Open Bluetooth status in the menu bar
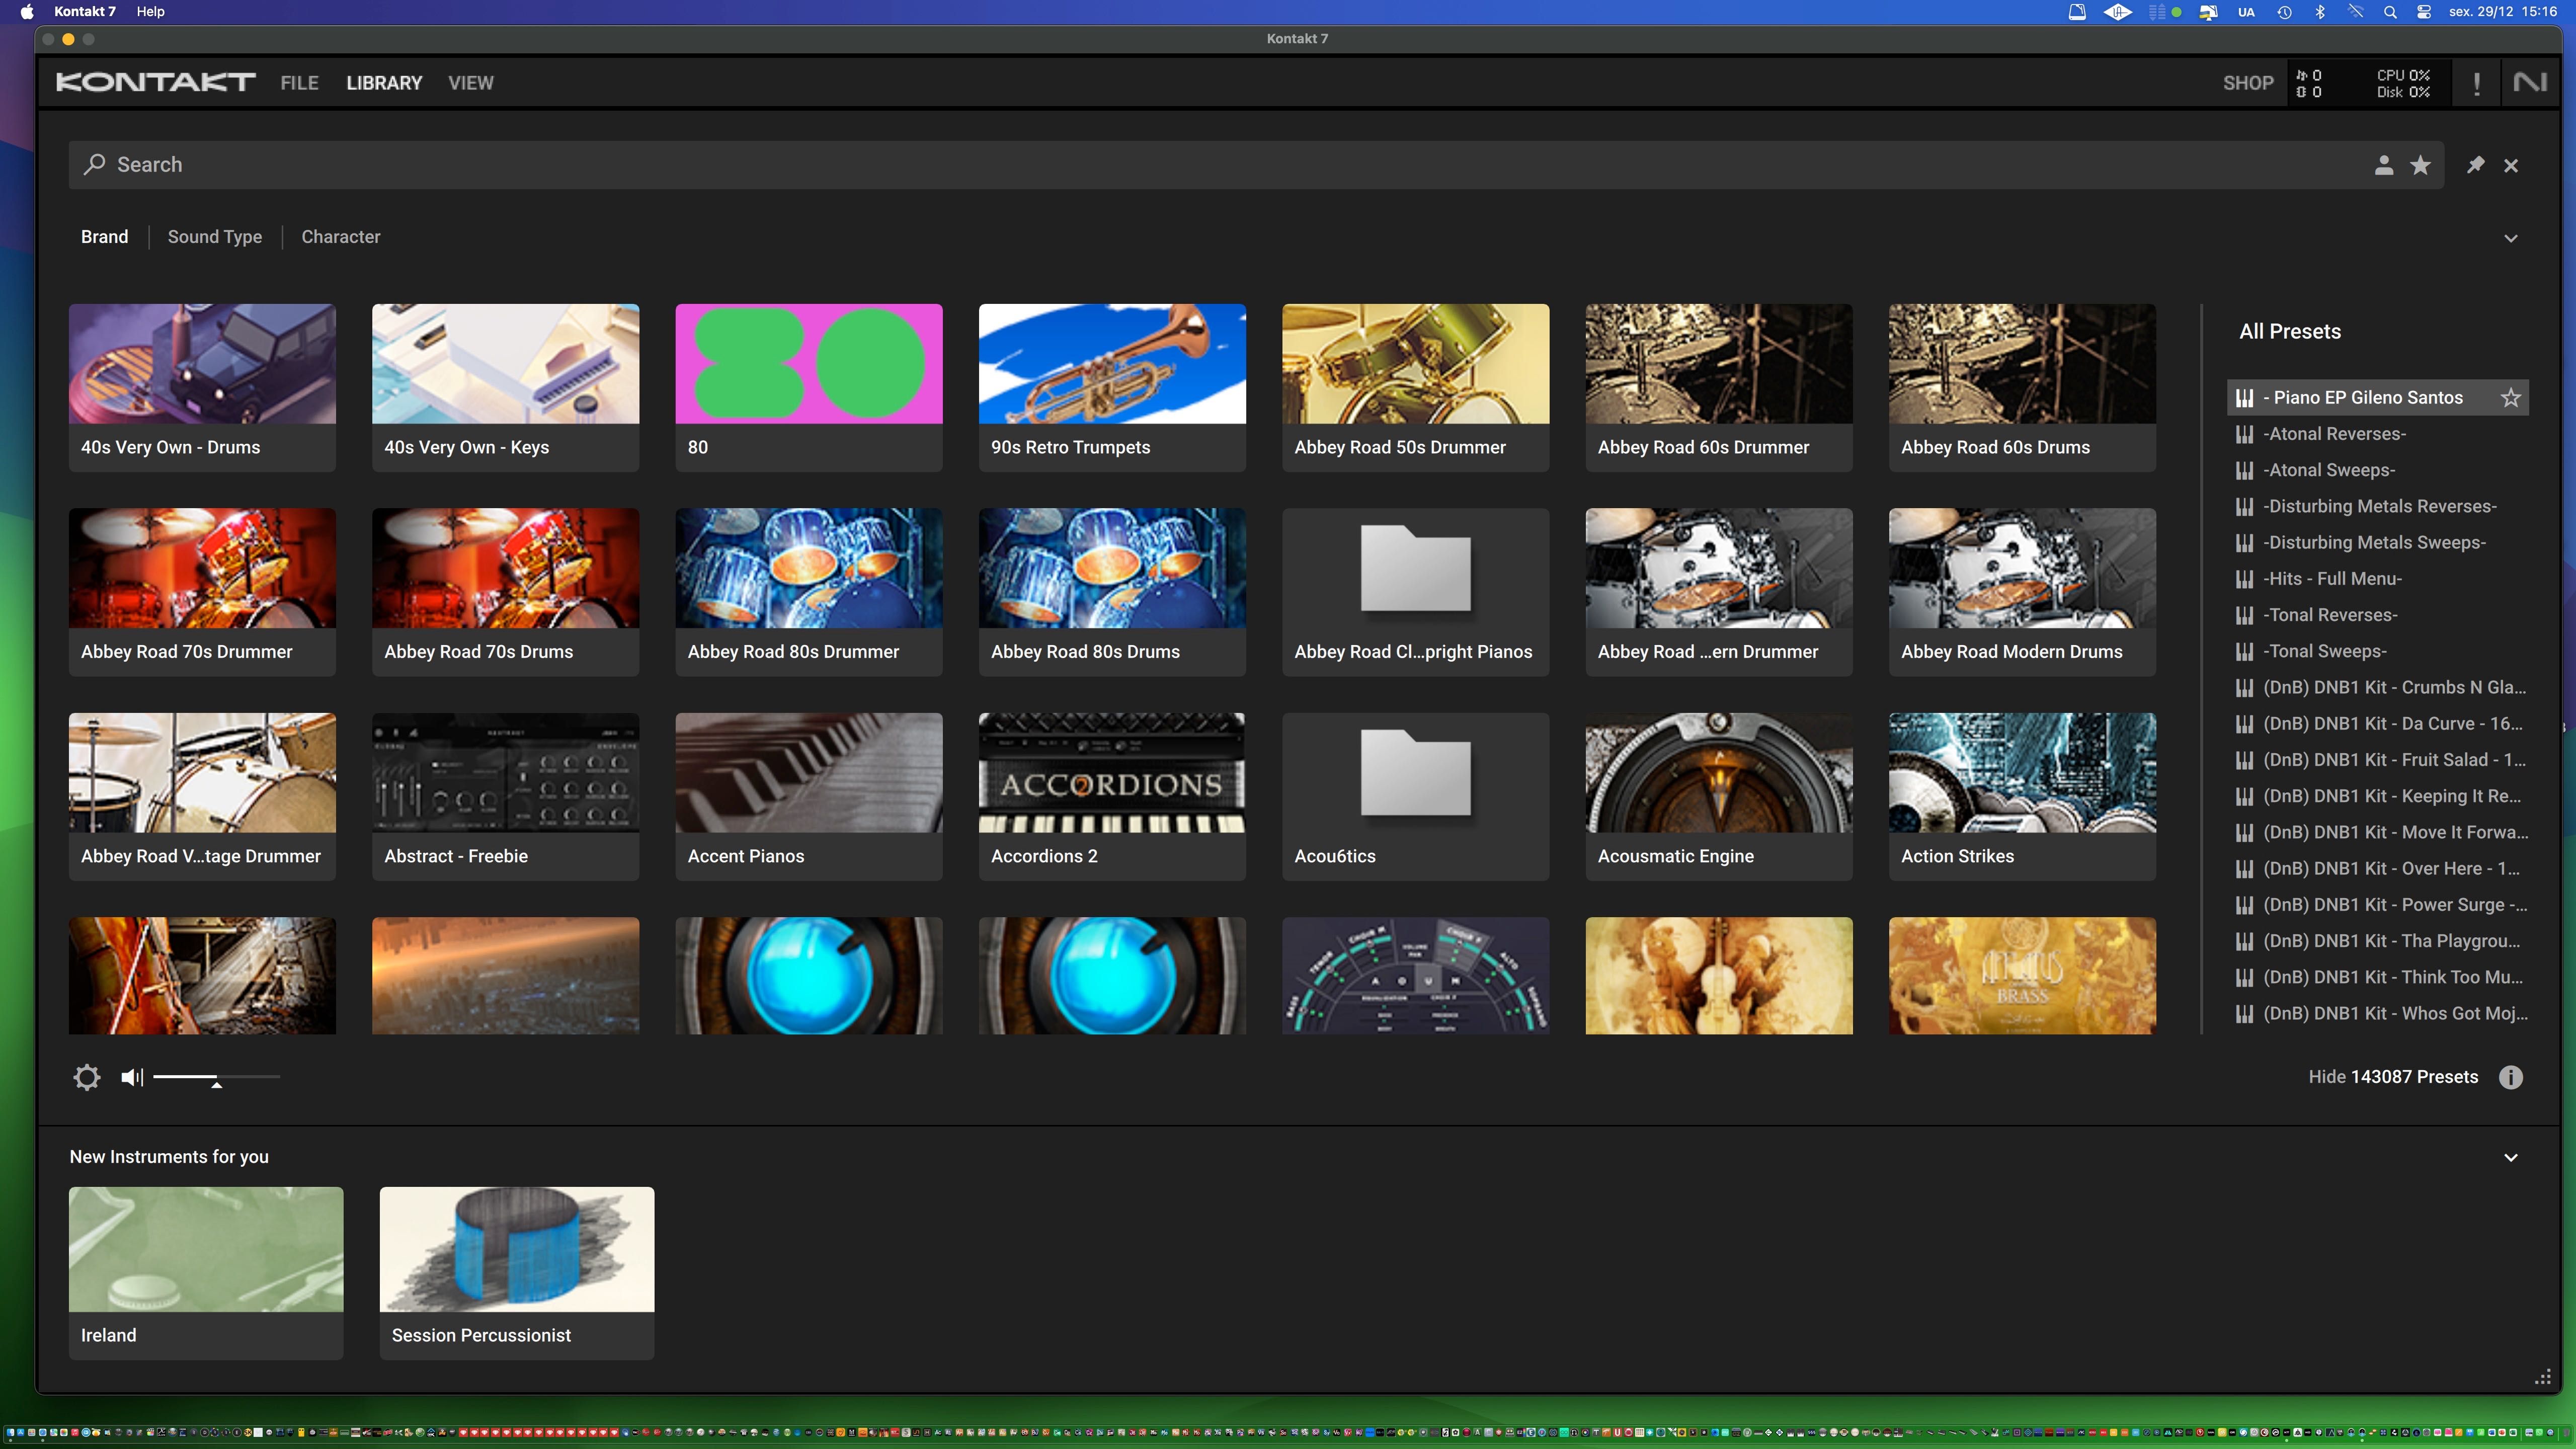The width and height of the screenshot is (2576, 1449). [2320, 12]
